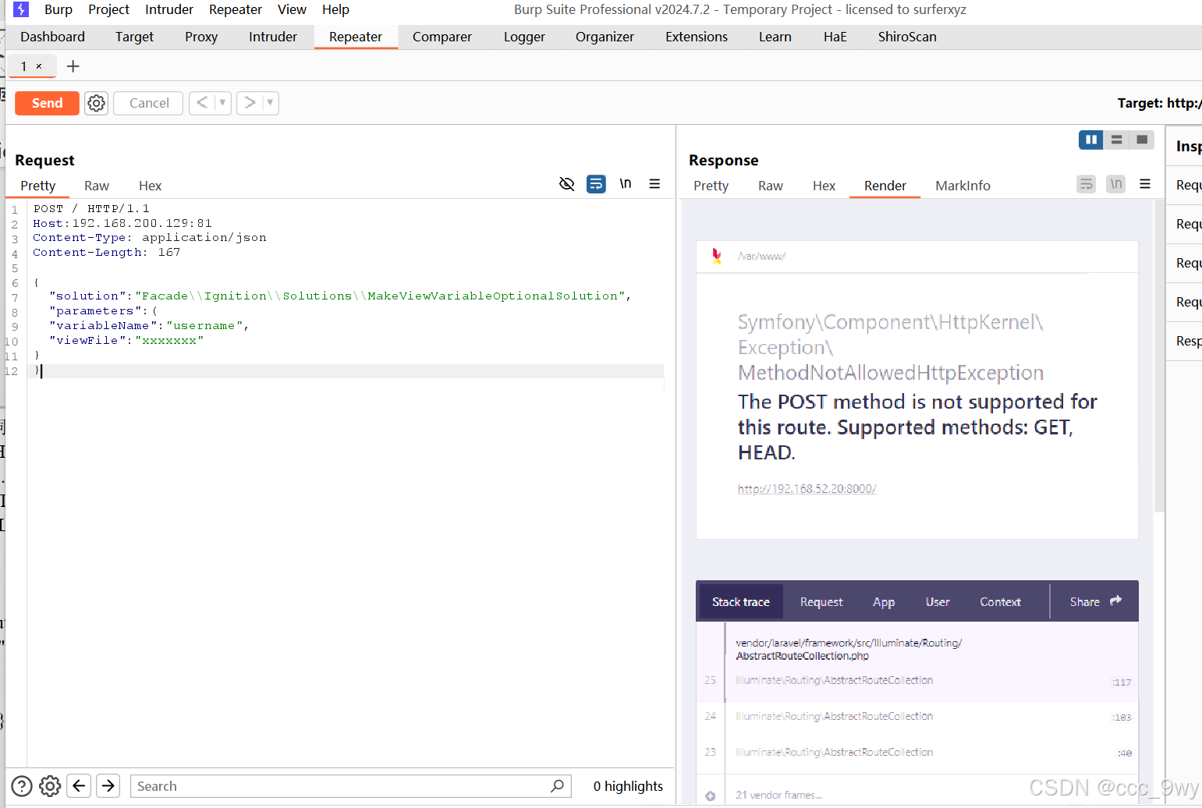Click the Share button with arrow
The height and width of the screenshot is (808, 1202).
1096,601
